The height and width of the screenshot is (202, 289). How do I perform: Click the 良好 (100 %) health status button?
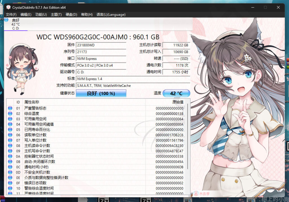(x=101, y=93)
